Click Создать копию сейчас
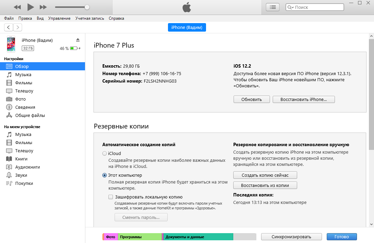Viewport: 374px width, 243px height. [265, 175]
